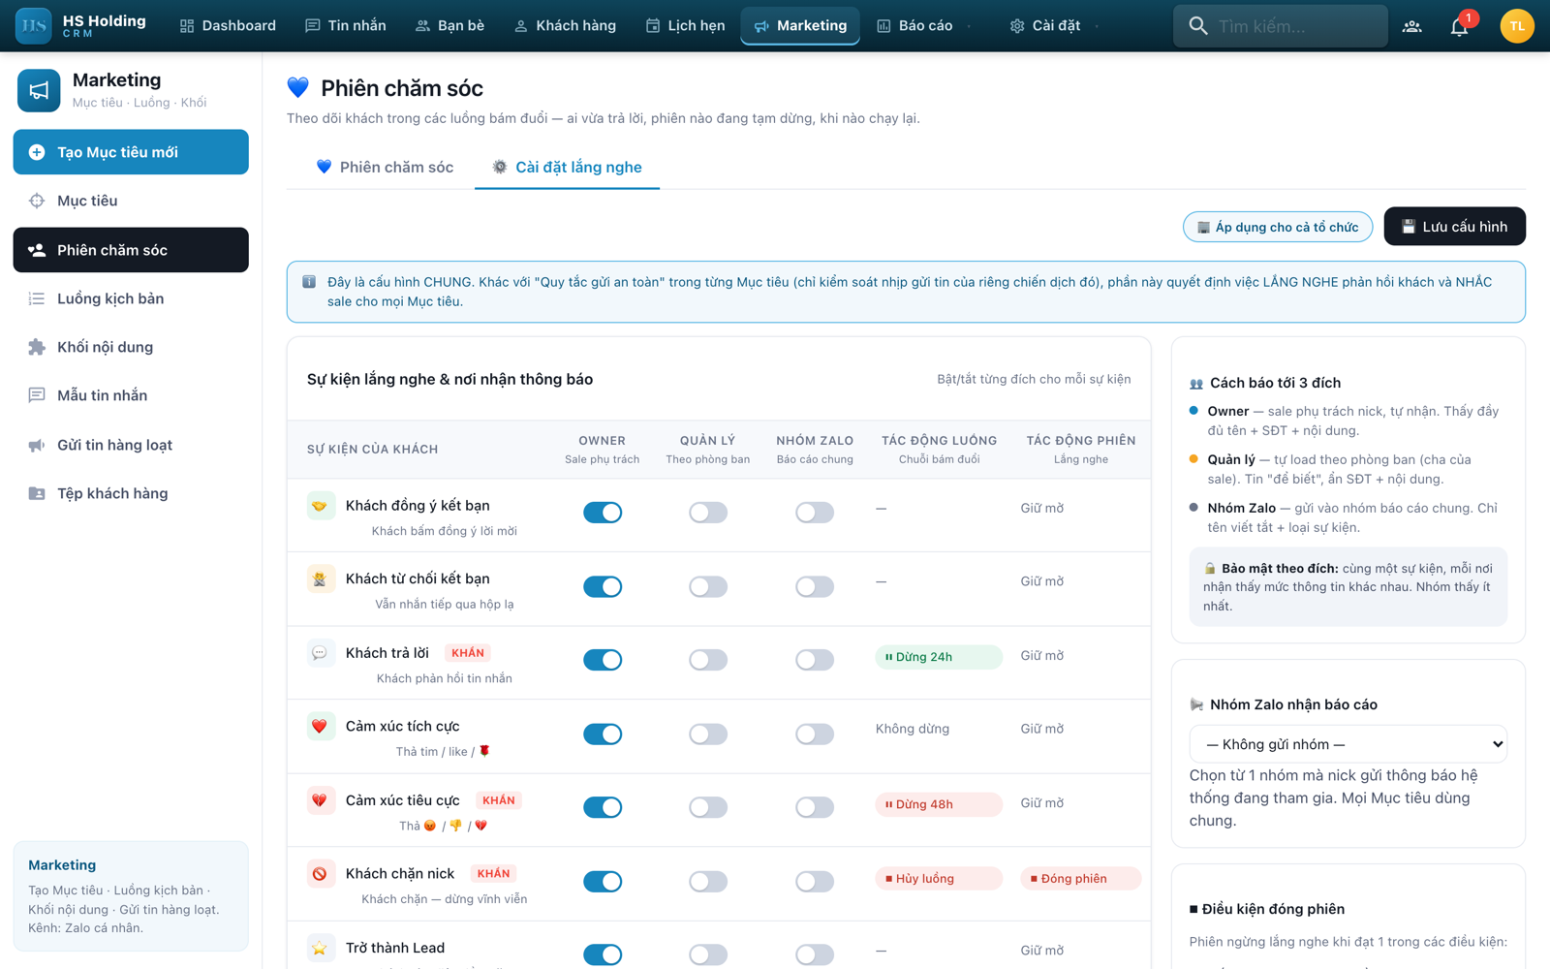
Task: Click the plus icon in Tạo Mục tiêu mới
Action: pos(37,152)
